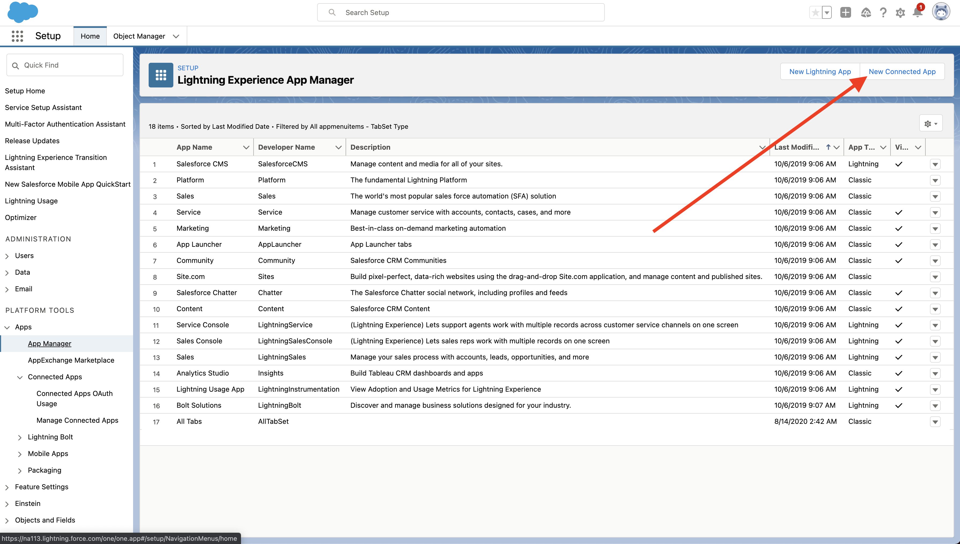
Task: Open the App Launcher grid icon
Action: coord(17,36)
